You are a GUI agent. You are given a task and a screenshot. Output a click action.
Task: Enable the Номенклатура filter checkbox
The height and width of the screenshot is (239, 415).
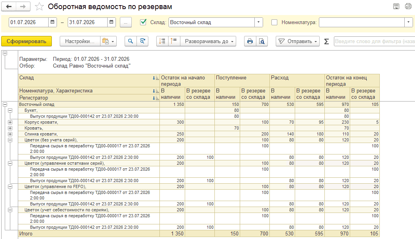(x=275, y=23)
